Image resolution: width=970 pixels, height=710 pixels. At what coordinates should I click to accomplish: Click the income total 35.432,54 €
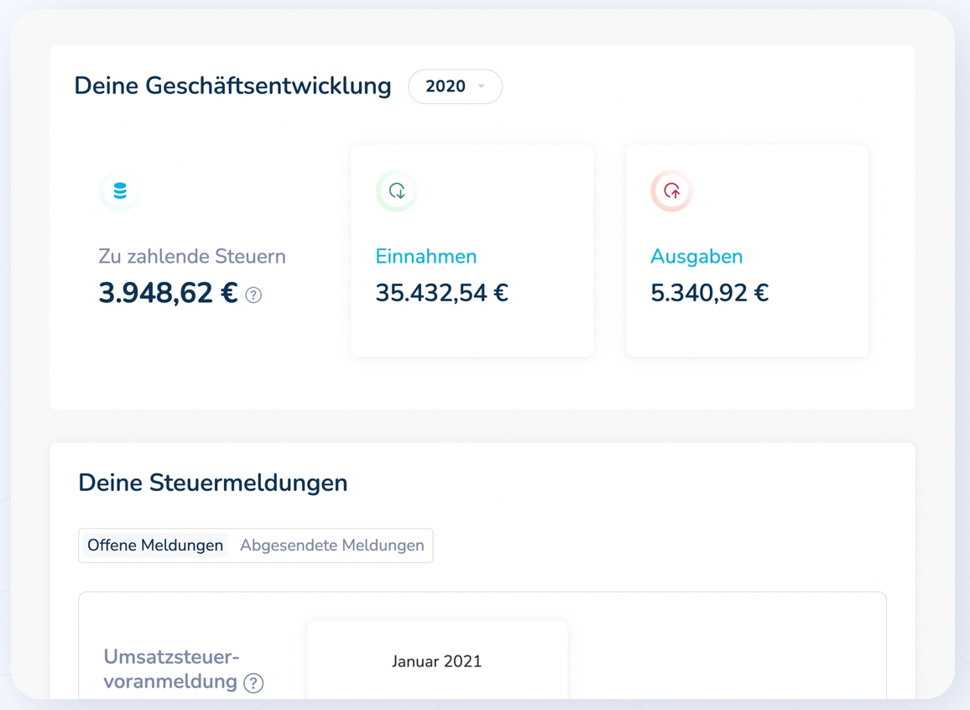441,293
